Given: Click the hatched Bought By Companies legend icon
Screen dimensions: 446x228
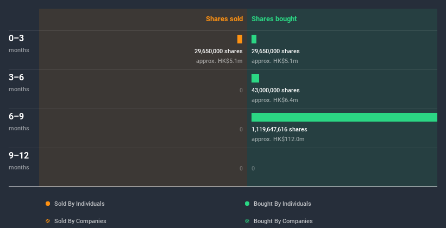Looking at the screenshot, I should tap(247, 221).
